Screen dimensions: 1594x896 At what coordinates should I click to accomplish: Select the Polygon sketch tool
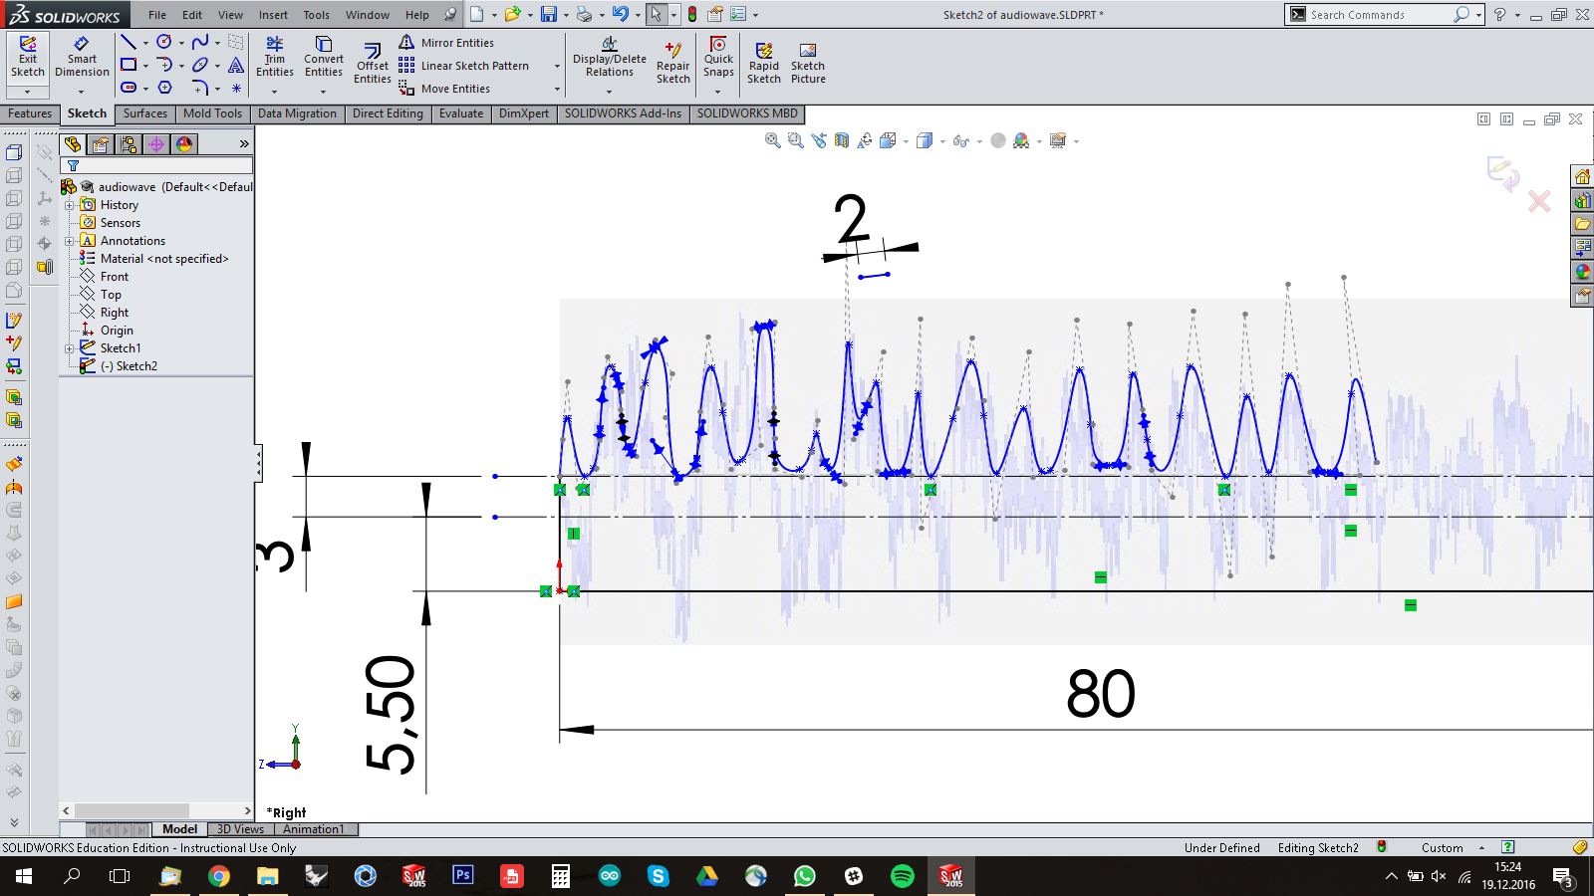[164, 88]
